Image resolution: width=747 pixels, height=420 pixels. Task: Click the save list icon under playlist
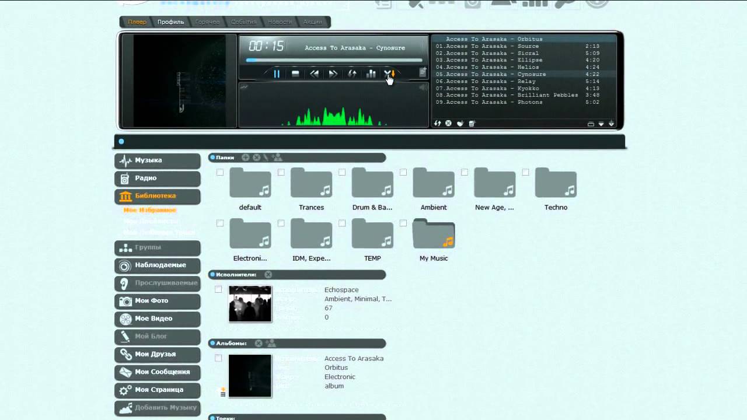(472, 123)
